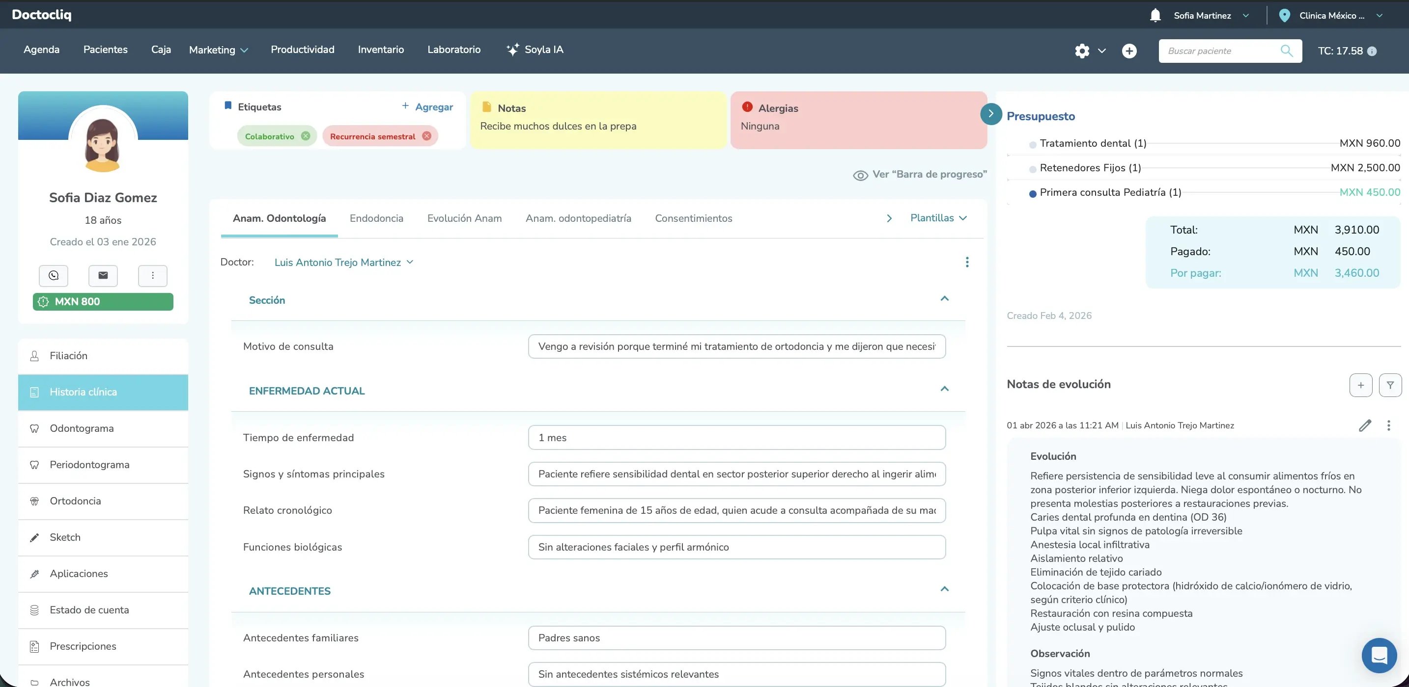
Task: Open the Notas yellow card
Action: [x=598, y=120]
